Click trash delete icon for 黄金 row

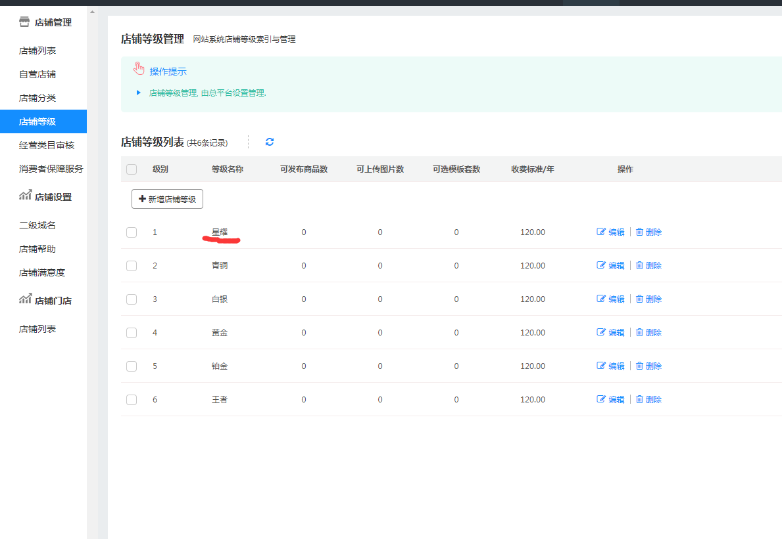click(639, 332)
